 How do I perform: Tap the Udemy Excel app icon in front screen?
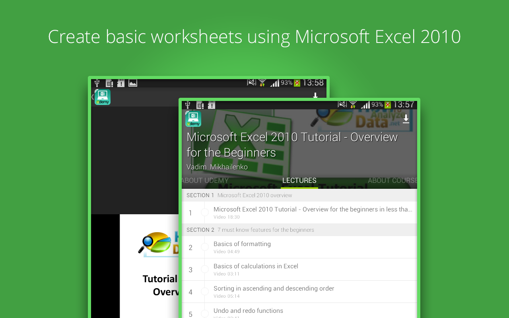pyautogui.click(x=193, y=119)
